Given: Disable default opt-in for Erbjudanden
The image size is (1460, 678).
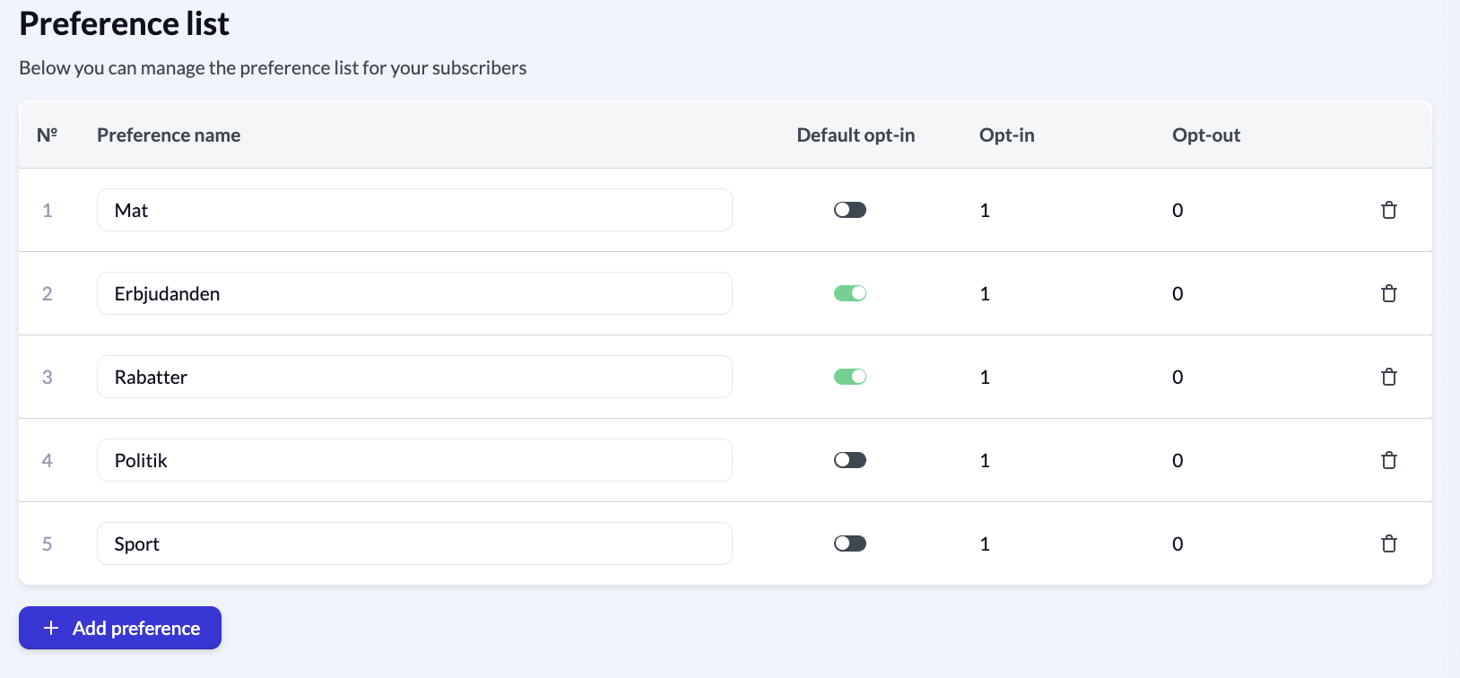Looking at the screenshot, I should click(x=849, y=293).
